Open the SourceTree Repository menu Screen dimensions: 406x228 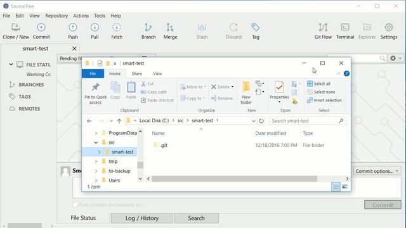(56, 16)
